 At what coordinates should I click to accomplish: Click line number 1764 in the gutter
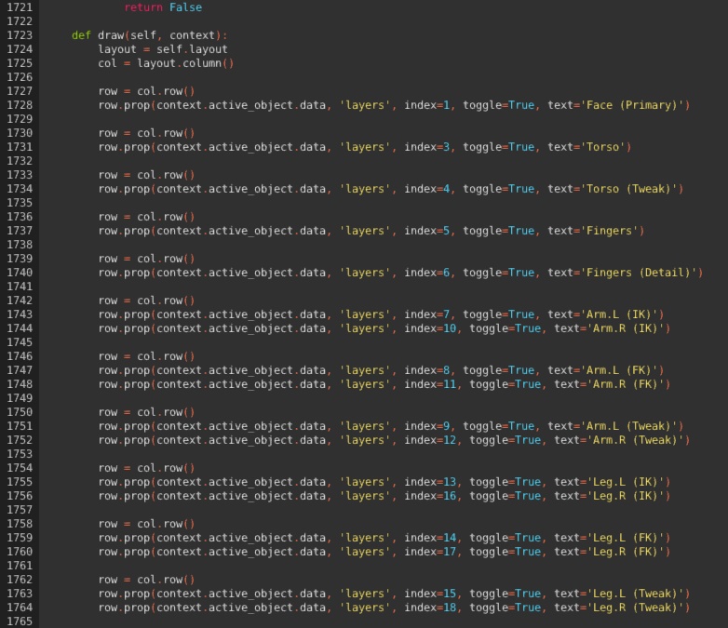19,608
